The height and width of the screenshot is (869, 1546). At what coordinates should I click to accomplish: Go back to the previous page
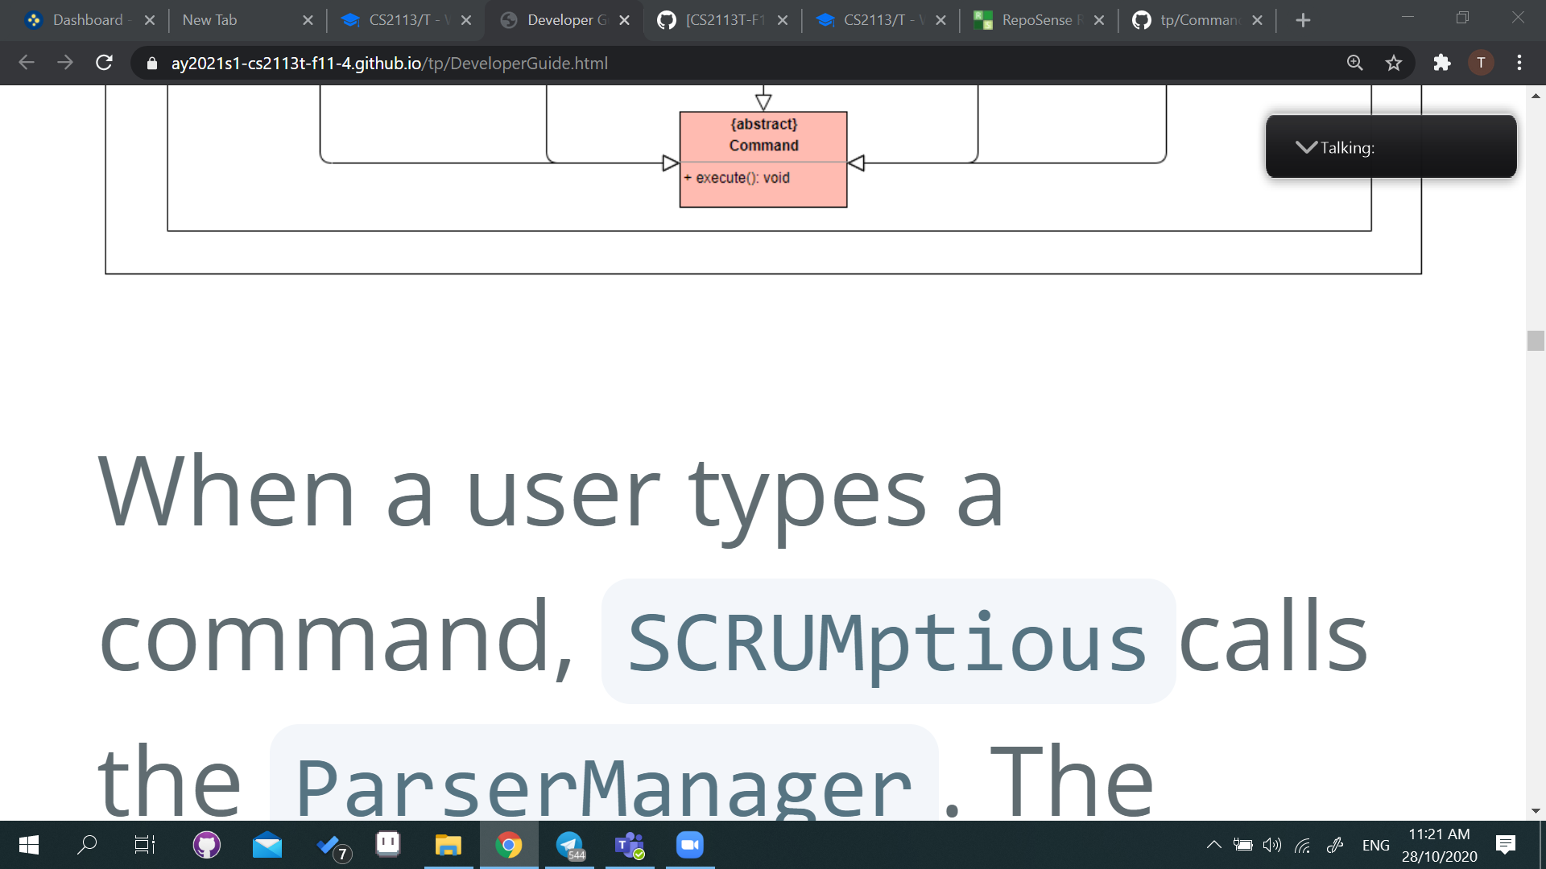[x=26, y=63]
